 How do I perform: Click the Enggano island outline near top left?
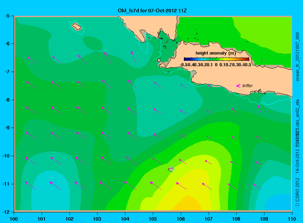77,26
